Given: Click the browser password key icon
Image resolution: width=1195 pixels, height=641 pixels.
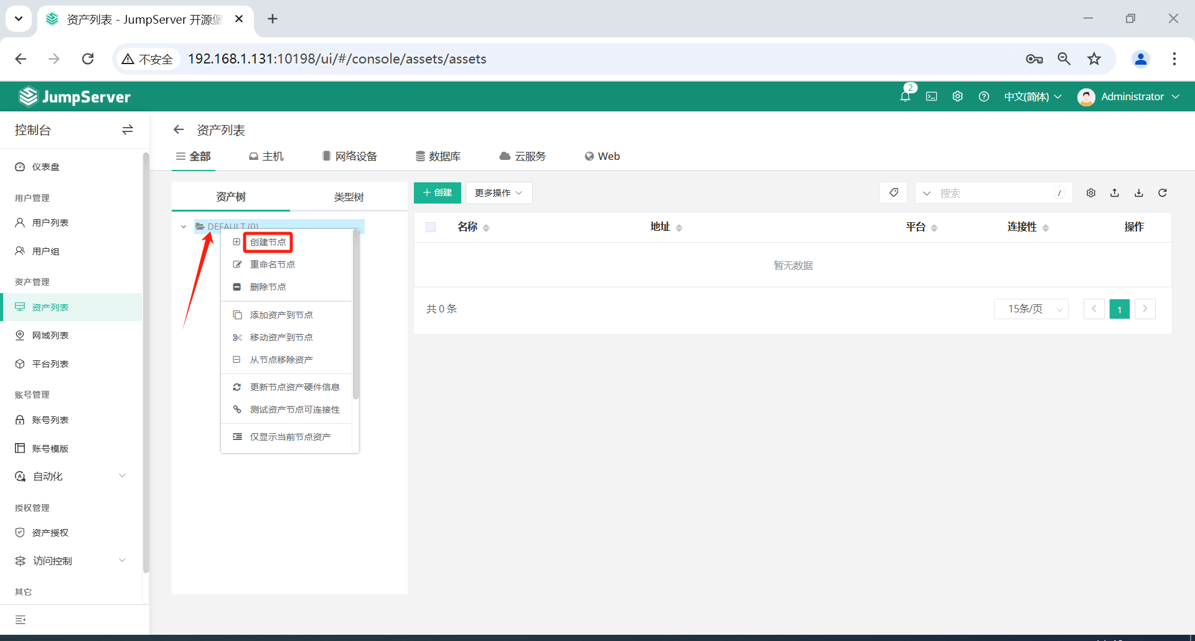Looking at the screenshot, I should (1034, 59).
